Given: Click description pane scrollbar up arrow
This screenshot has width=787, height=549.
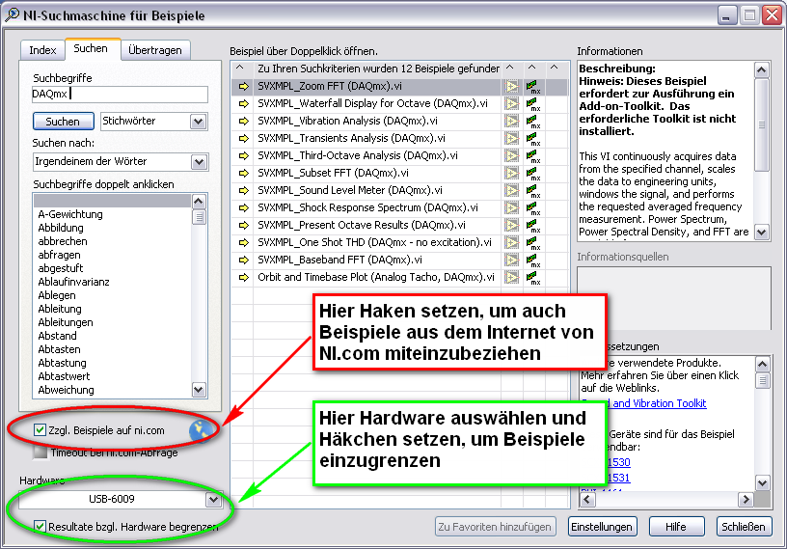Looking at the screenshot, I should 762,69.
